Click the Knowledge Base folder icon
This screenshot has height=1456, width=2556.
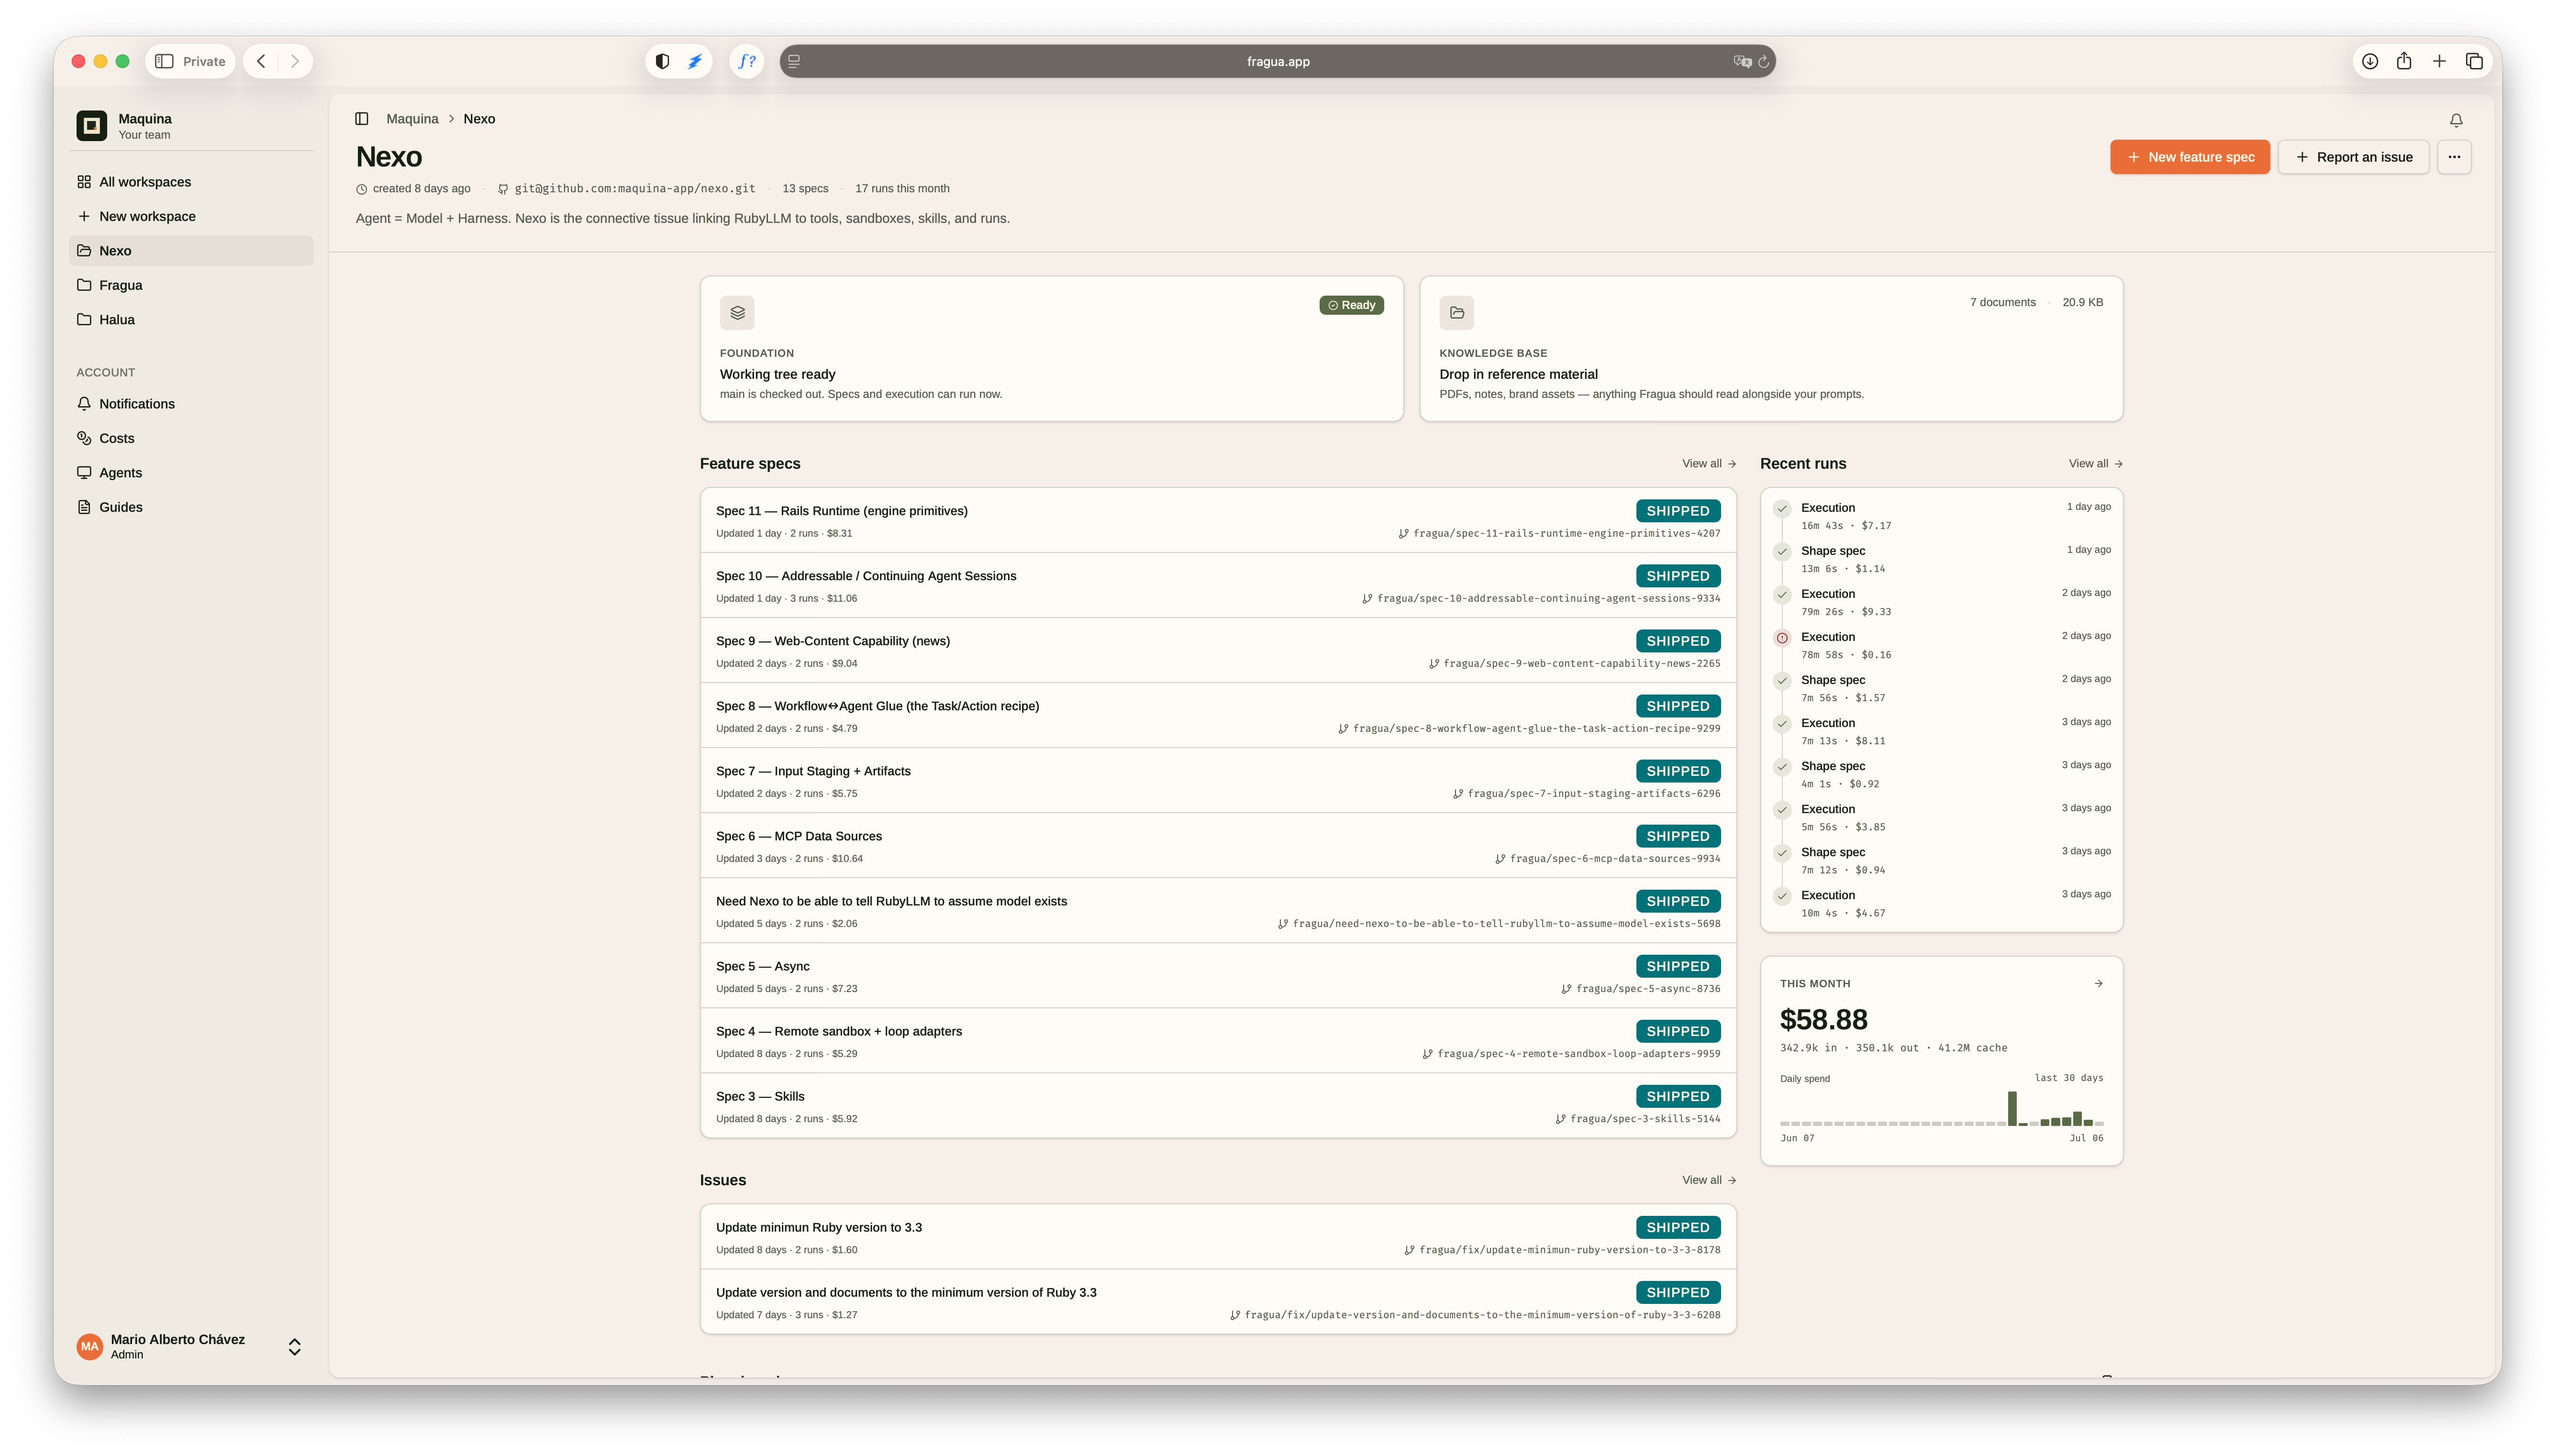[x=1456, y=312]
